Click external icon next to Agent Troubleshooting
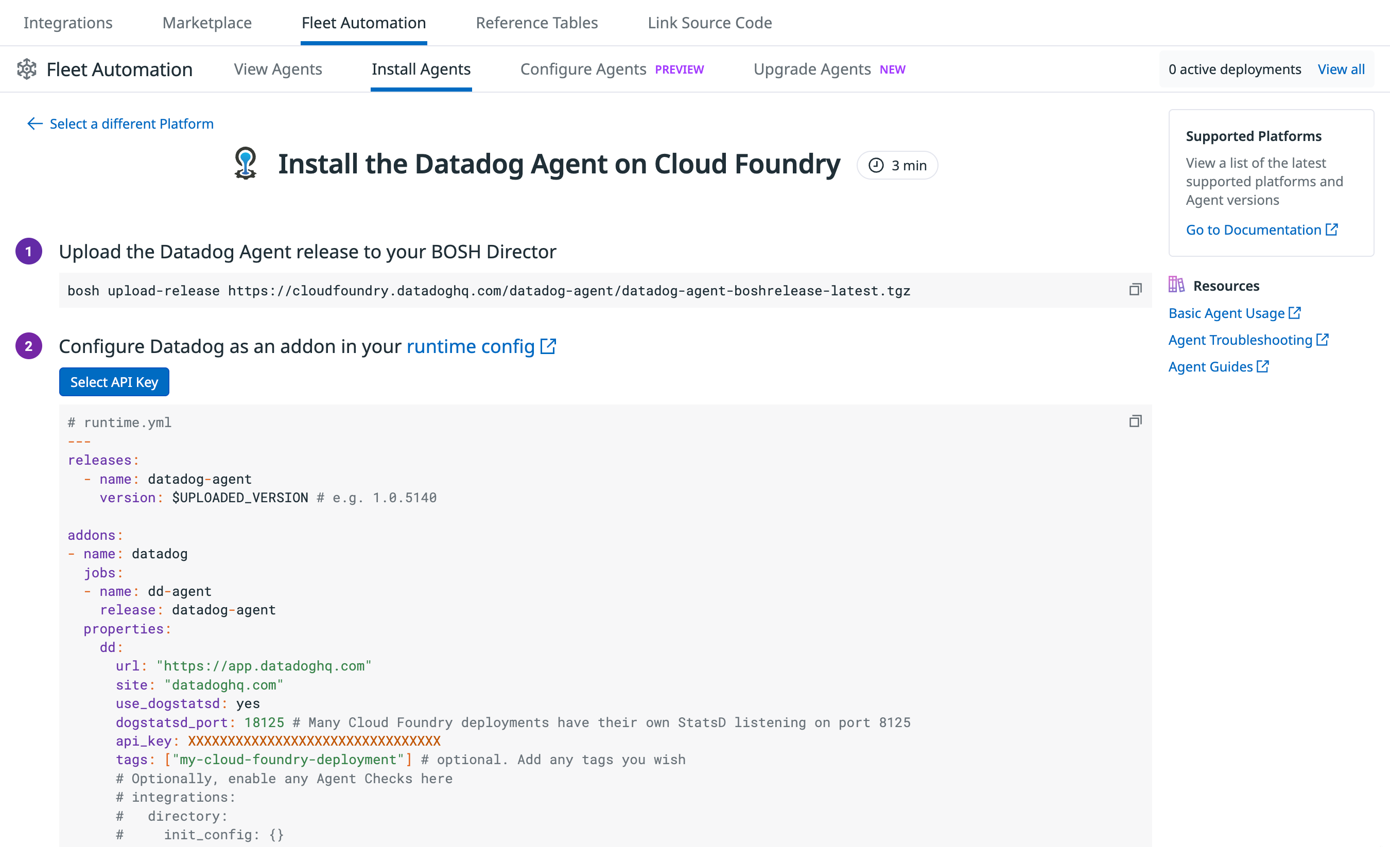The width and height of the screenshot is (1390, 847). pyautogui.click(x=1323, y=339)
